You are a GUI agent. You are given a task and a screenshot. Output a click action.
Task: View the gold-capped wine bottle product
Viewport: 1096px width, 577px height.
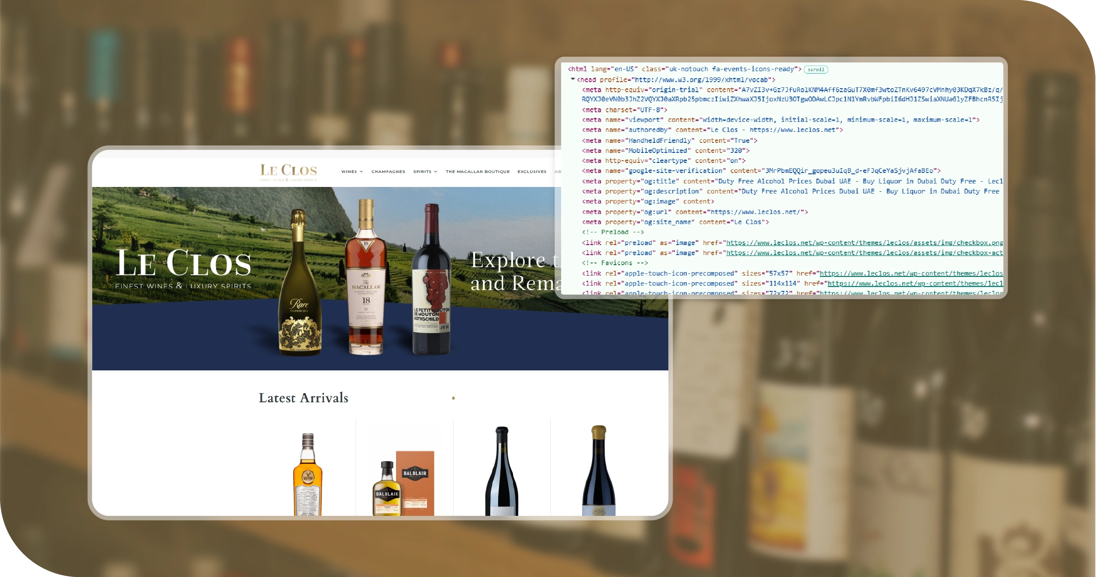[x=598, y=472]
